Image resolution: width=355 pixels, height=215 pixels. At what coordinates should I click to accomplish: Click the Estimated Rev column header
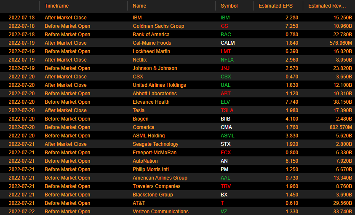327,6
